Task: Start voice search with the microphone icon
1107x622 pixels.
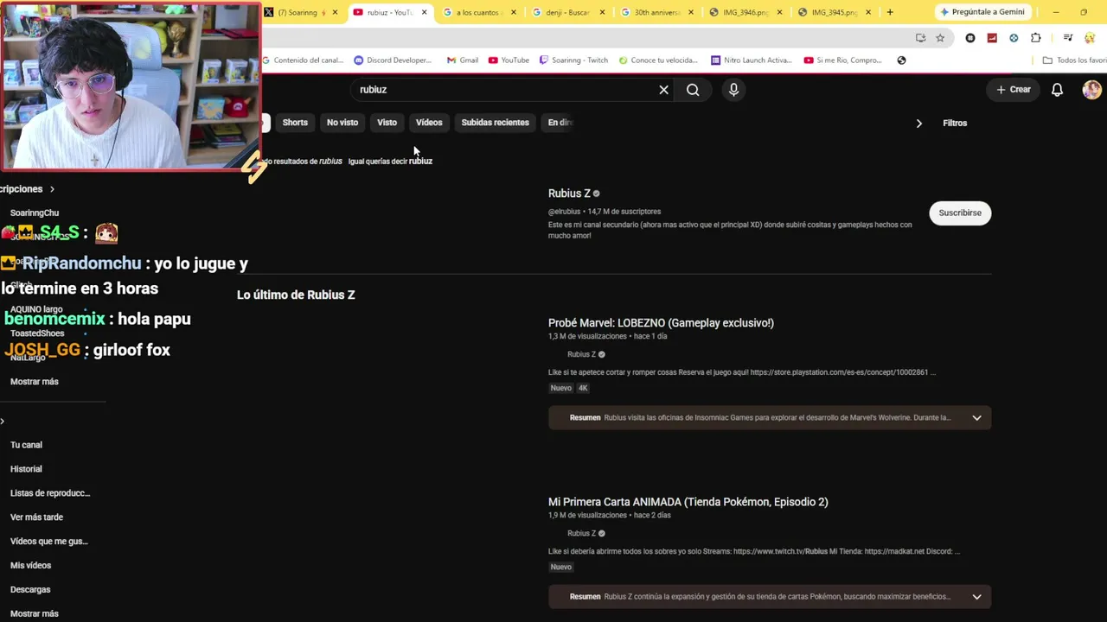Action: point(733,90)
